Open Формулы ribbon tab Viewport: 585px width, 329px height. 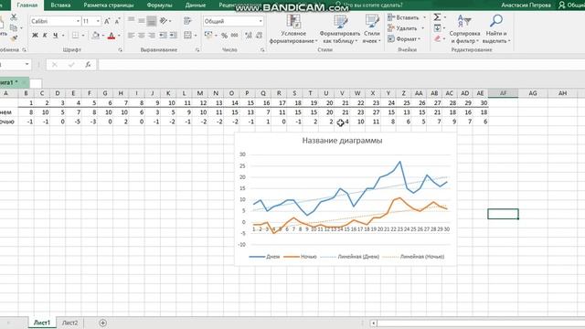point(159,5)
